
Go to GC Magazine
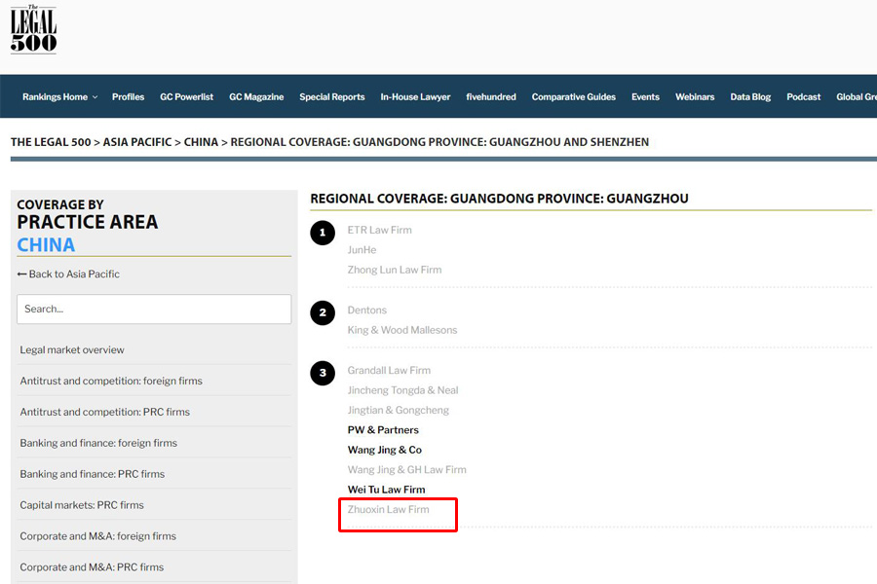pyautogui.click(x=256, y=96)
